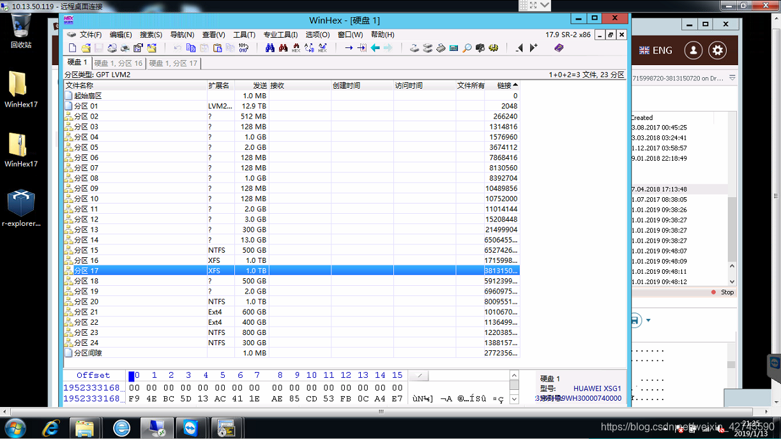
Task: Click the Paste clipboard toolbar icon
Action: point(218,48)
